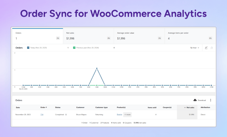The image size is (227, 137).
Task: Uncheck the Today (Nov 20, 2025) checkbox
Action: (x=28, y=48)
